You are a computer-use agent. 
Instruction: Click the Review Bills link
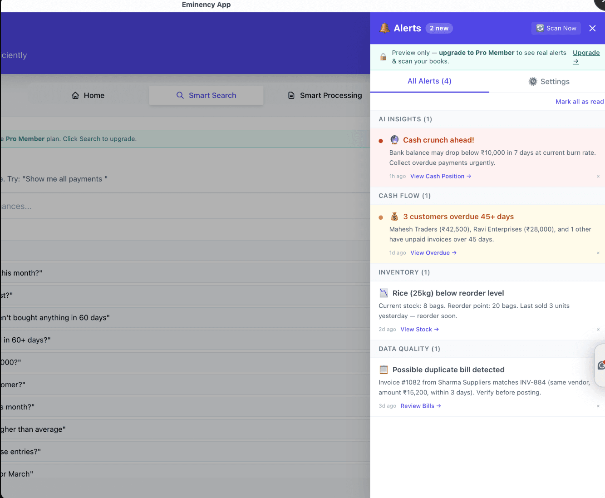coord(421,406)
